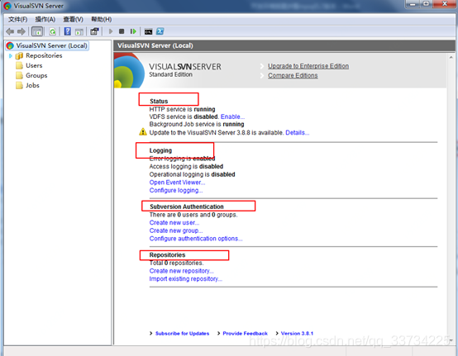Open the PowerShell toolbar icon

point(160,31)
